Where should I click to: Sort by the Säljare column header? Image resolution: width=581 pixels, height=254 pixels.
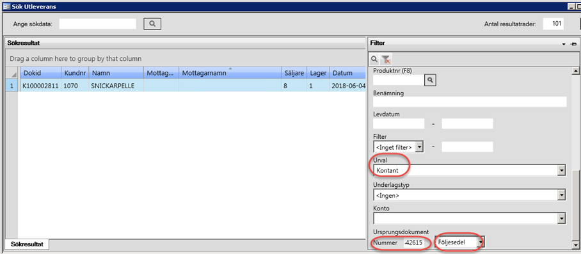coord(294,73)
